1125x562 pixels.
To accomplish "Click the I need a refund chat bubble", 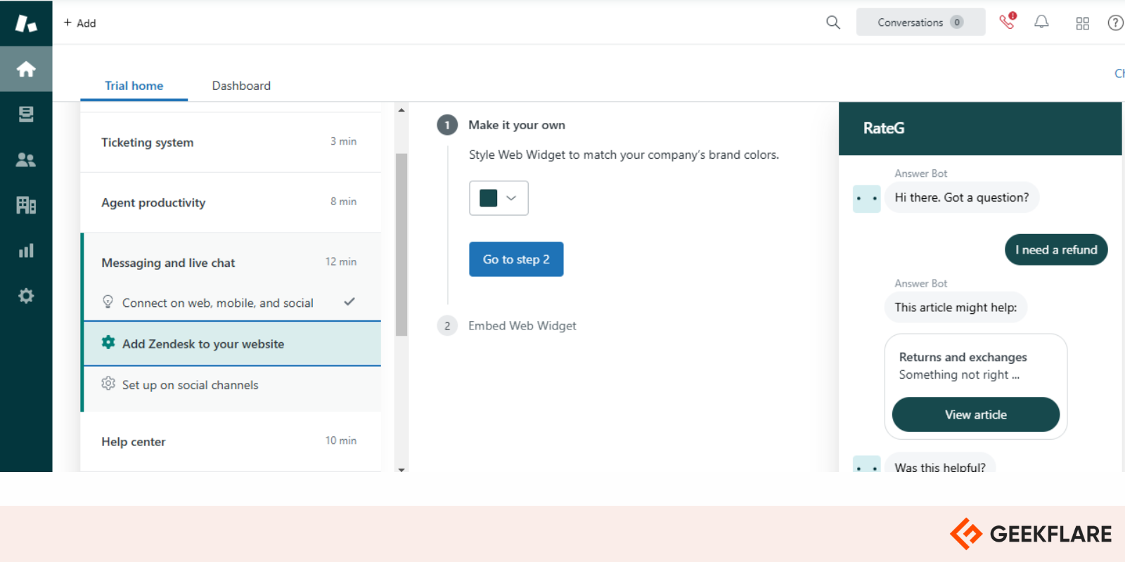I will [1056, 249].
